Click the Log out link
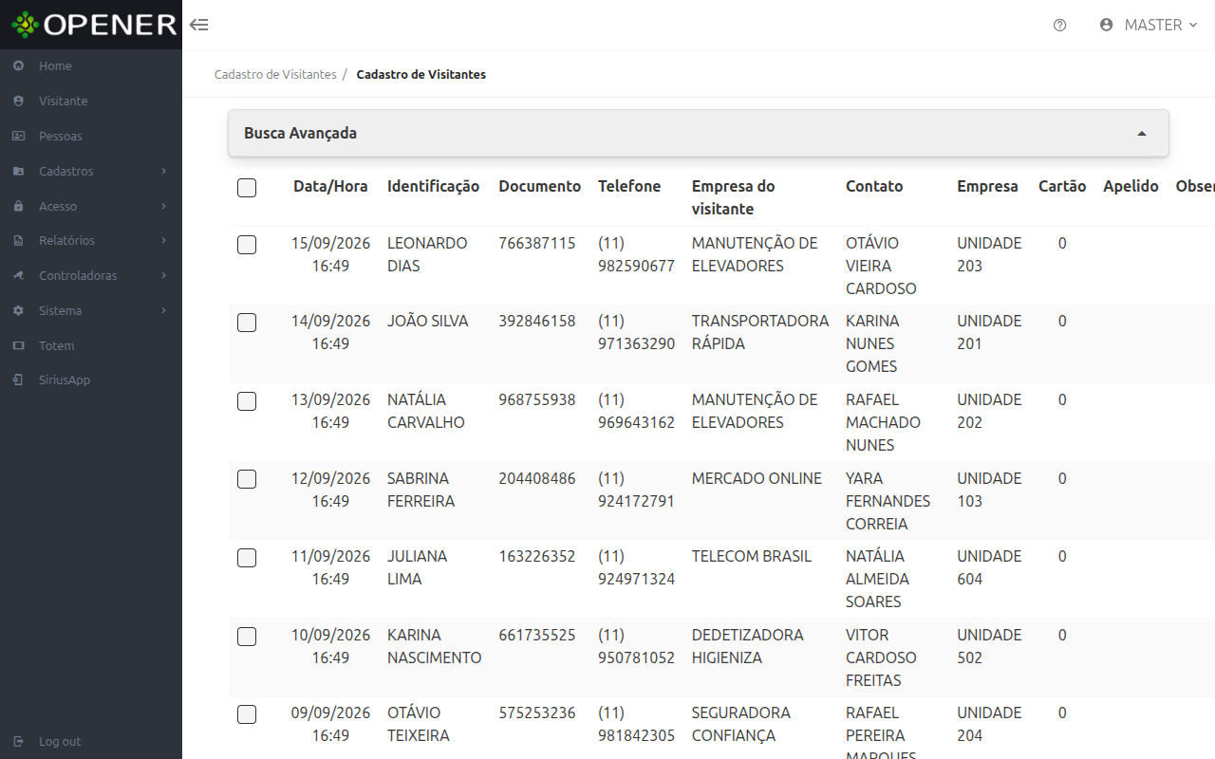This screenshot has width=1215, height=759. [60, 741]
